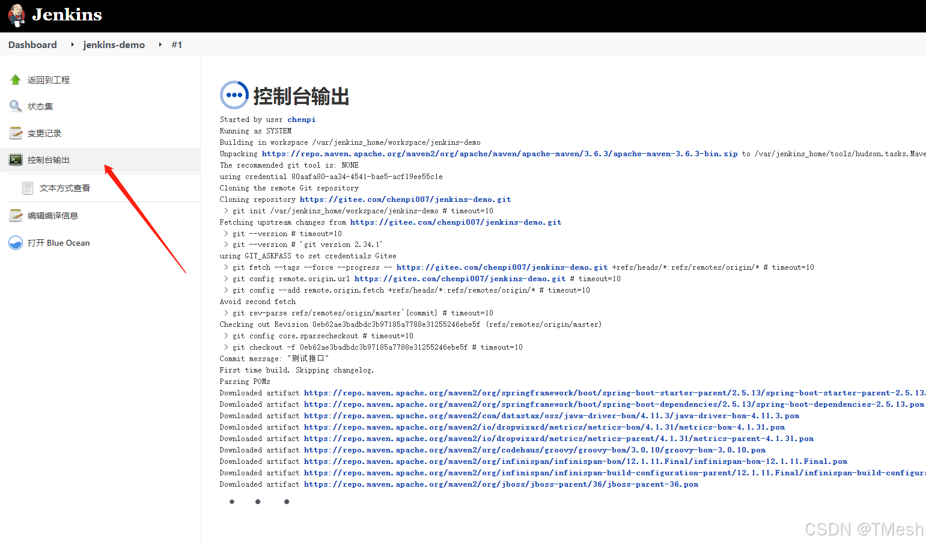The width and height of the screenshot is (926, 545).
Task: Click the build-in-progress status icon
Action: tap(234, 95)
